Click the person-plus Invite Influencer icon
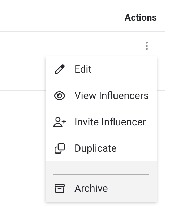Viewport: 185px width, 216px height. [x=60, y=122]
